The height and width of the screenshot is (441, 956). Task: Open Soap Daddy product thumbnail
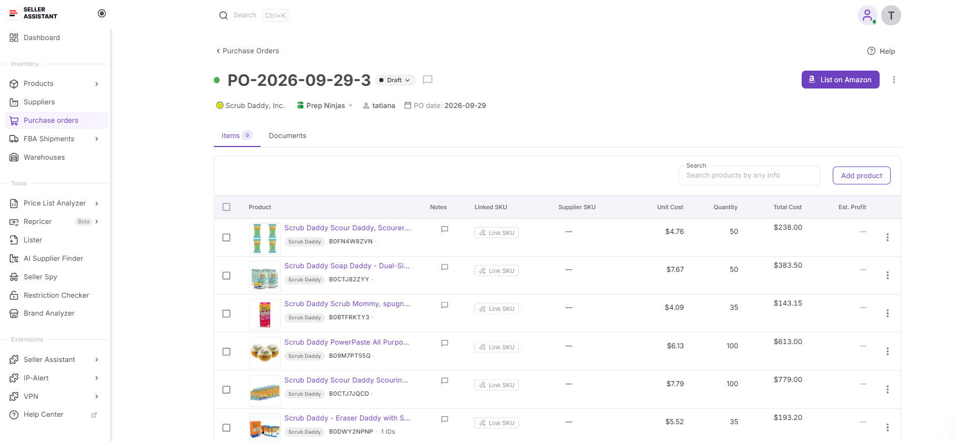[x=265, y=277]
